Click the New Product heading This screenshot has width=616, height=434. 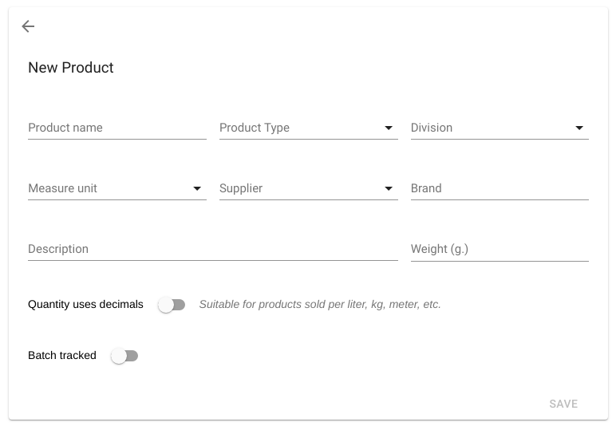[x=71, y=68]
